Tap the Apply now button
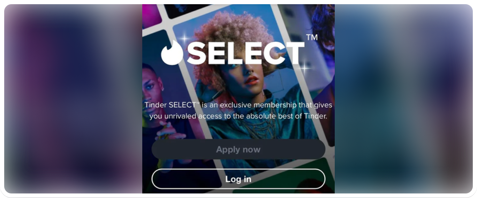The image size is (477, 198). pos(238,150)
